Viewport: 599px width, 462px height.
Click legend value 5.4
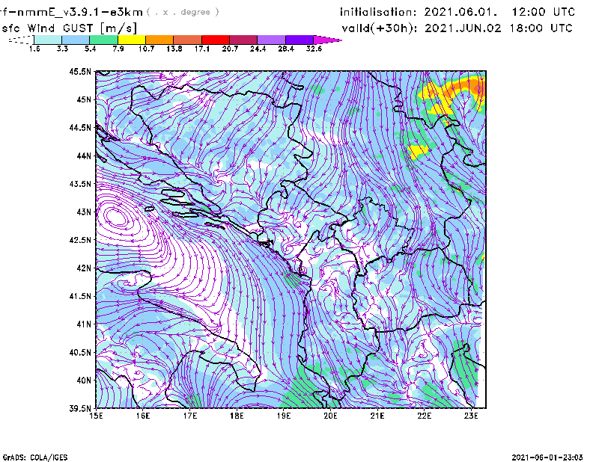pos(90,49)
